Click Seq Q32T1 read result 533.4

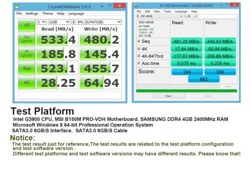click(x=58, y=40)
